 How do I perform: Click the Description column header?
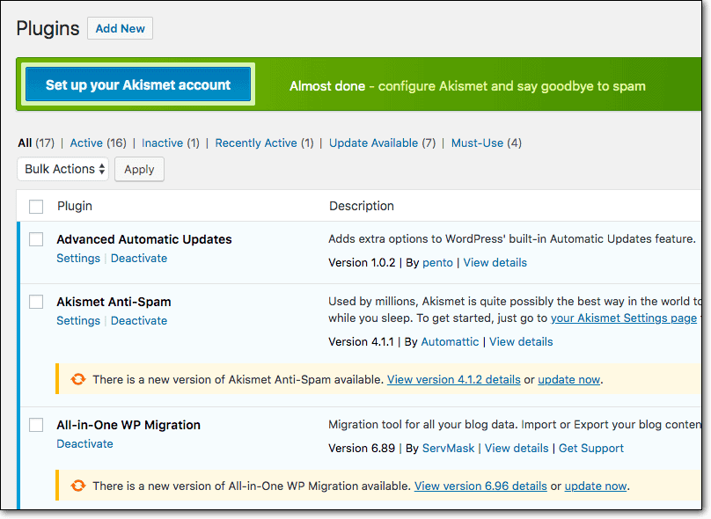(x=362, y=206)
